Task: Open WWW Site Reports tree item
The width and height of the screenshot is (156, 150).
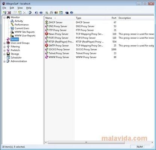Action: [24, 32]
